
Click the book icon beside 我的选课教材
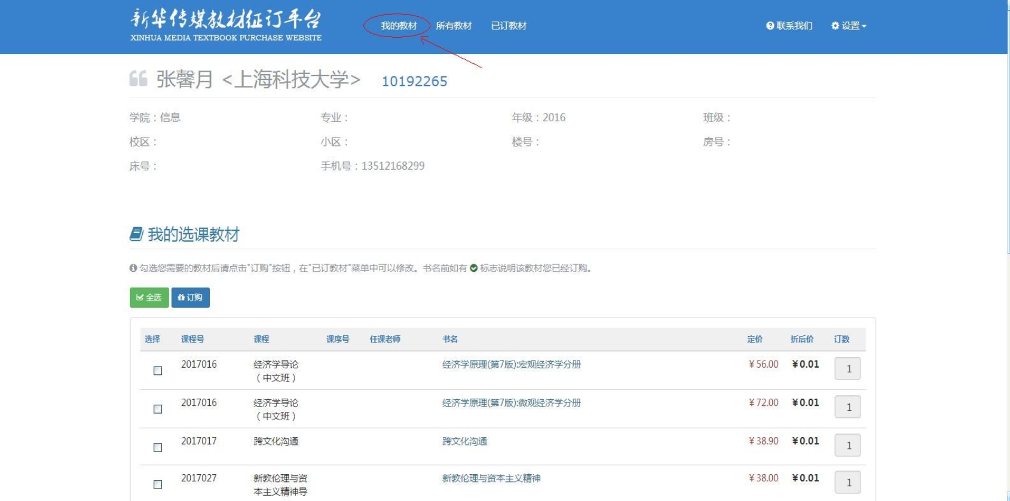[136, 234]
